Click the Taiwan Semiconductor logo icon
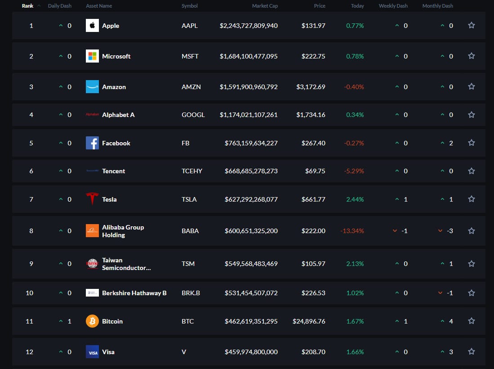Screen dimensions: 494x369 (x=92, y=263)
